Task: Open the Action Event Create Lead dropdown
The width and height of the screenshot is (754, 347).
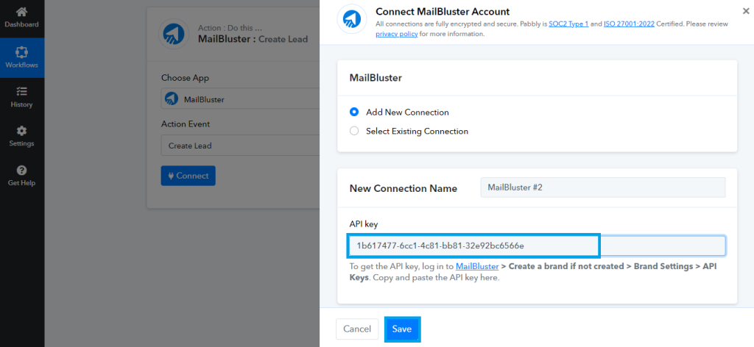Action: tap(241, 146)
